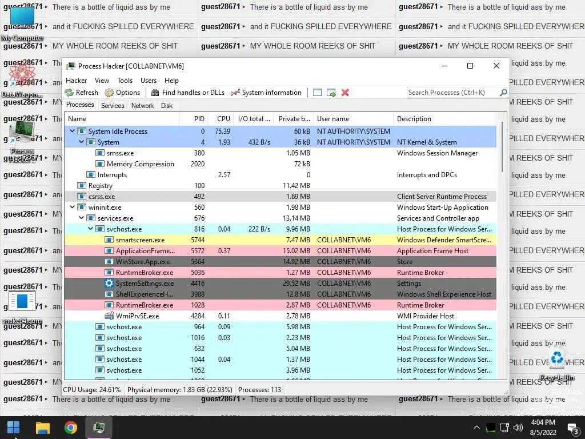Image resolution: width=585 pixels, height=439 pixels.
Task: Sort by User name column header
Action: tap(353, 119)
